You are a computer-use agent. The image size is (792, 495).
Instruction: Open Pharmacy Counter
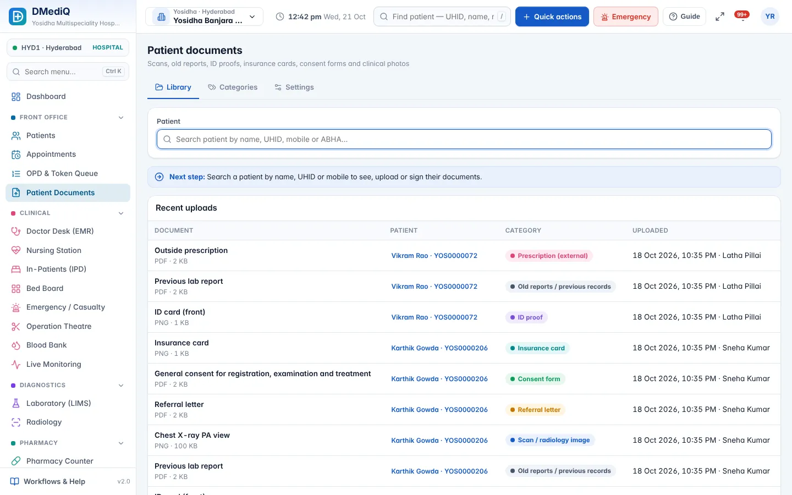tap(68, 461)
